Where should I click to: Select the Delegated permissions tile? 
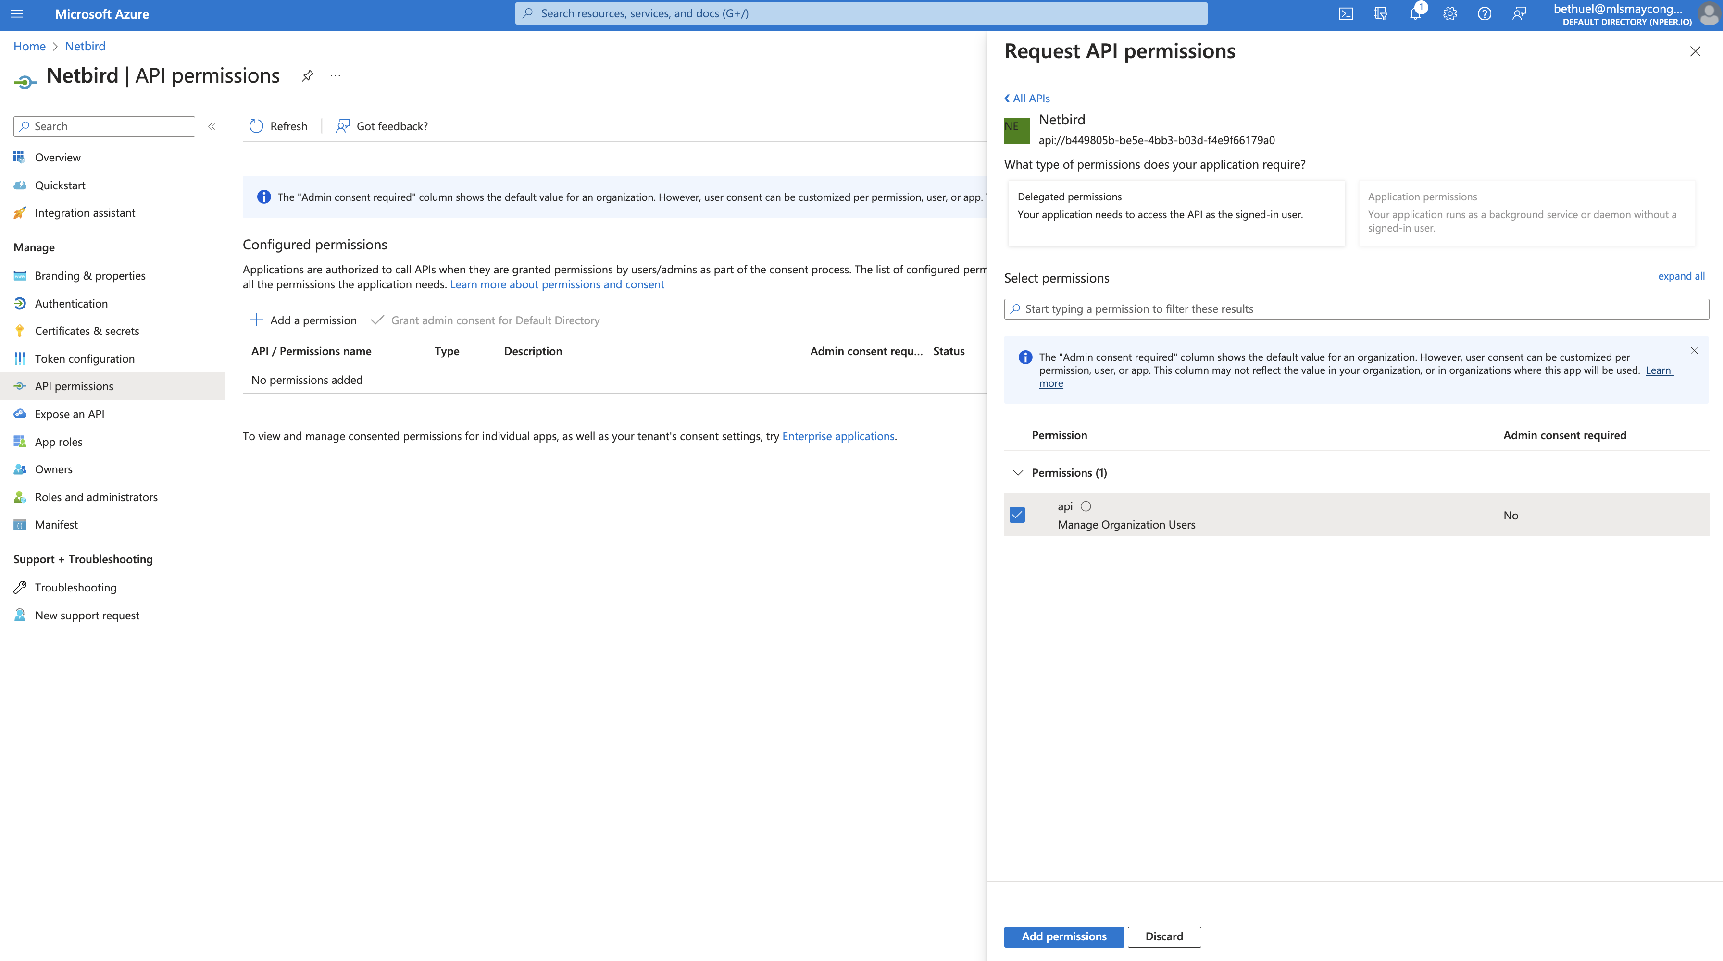click(1176, 212)
